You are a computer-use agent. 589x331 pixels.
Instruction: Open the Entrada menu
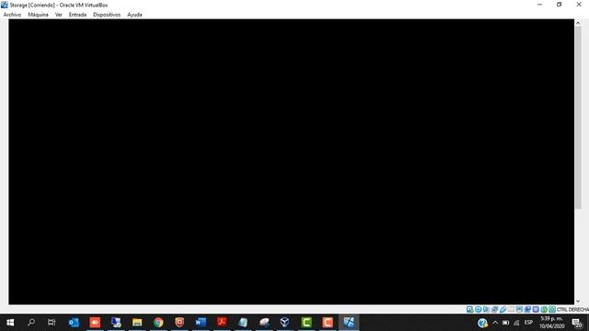coord(77,15)
